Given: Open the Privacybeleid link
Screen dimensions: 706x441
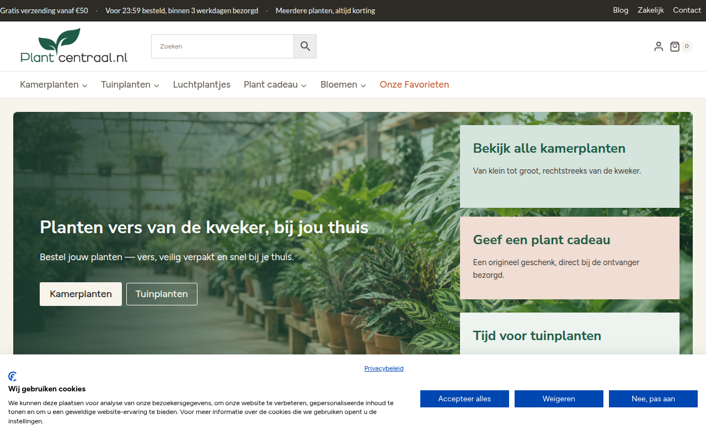Looking at the screenshot, I should 384,368.
